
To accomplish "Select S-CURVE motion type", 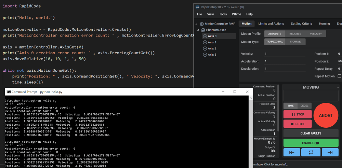I will (x=295, y=42).
